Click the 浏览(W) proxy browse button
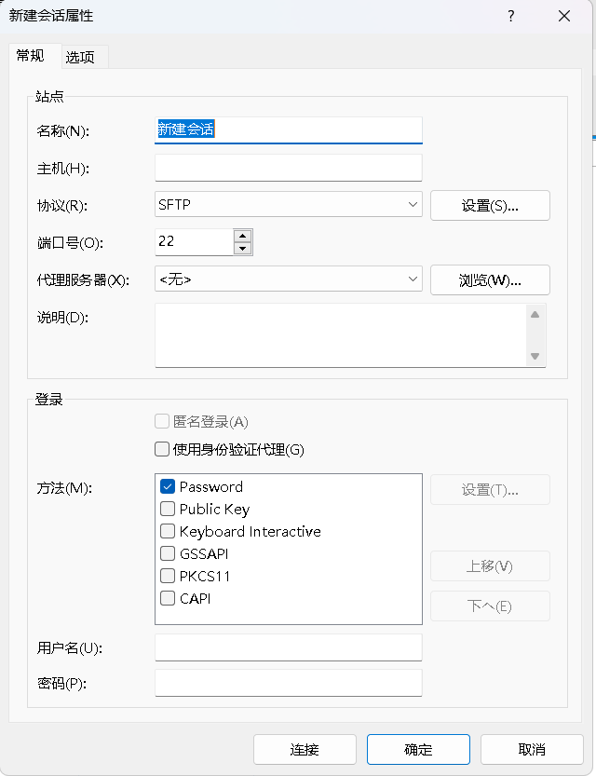 [490, 279]
